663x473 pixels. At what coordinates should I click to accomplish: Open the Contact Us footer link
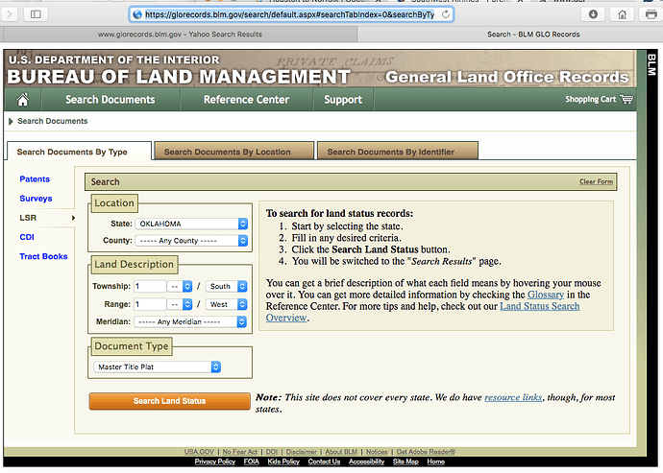[x=324, y=461]
